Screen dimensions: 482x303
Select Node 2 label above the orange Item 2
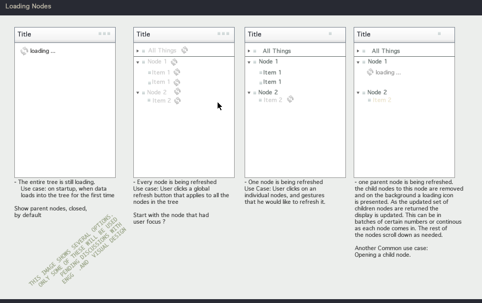point(377,93)
